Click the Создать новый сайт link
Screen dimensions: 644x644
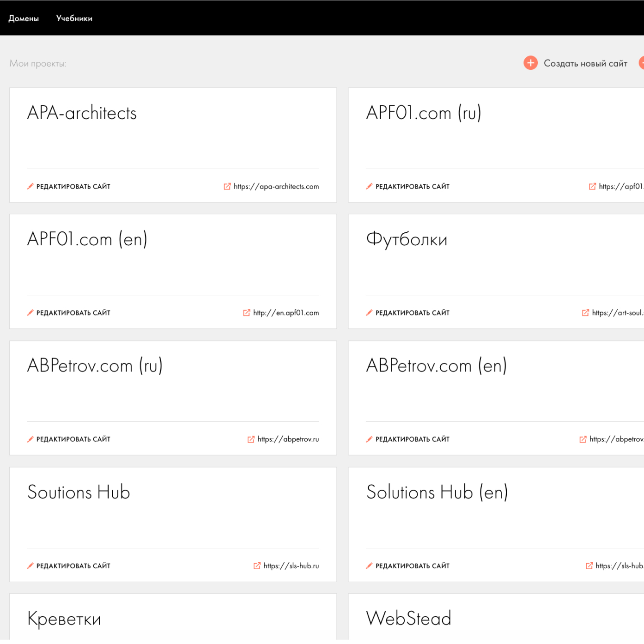point(585,63)
